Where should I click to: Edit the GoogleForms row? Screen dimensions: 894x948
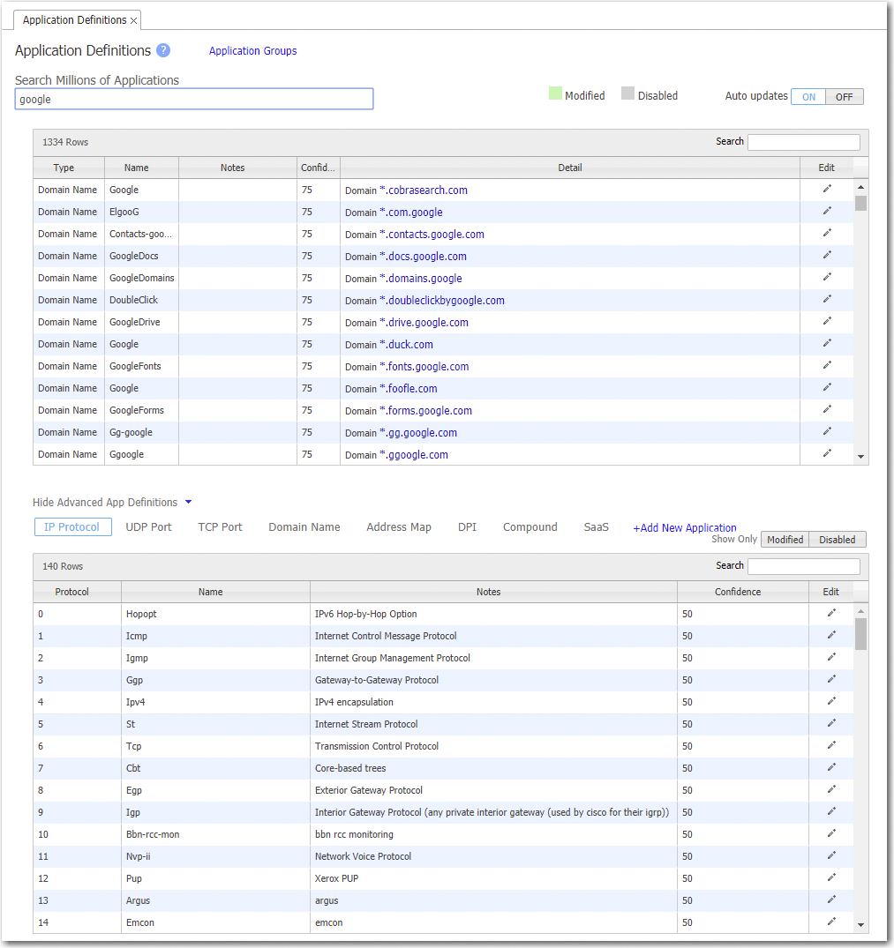[x=827, y=409]
